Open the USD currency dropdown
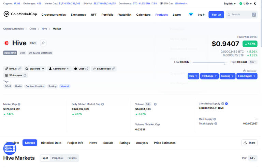The image size is (262, 168). click(246, 3)
